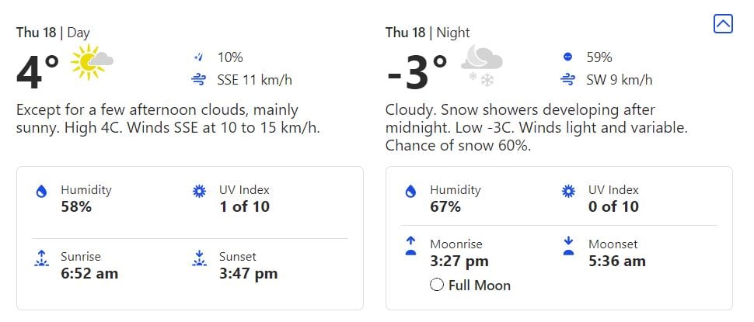The image size is (754, 322).
Task: Click the moonrise icon
Action: tap(411, 247)
